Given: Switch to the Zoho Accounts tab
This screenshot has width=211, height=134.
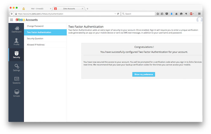Looking at the screenshot, I should coord(69,9).
